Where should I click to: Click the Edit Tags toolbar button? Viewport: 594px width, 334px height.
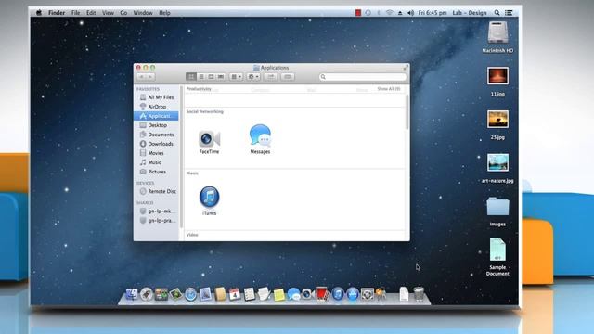tap(288, 77)
